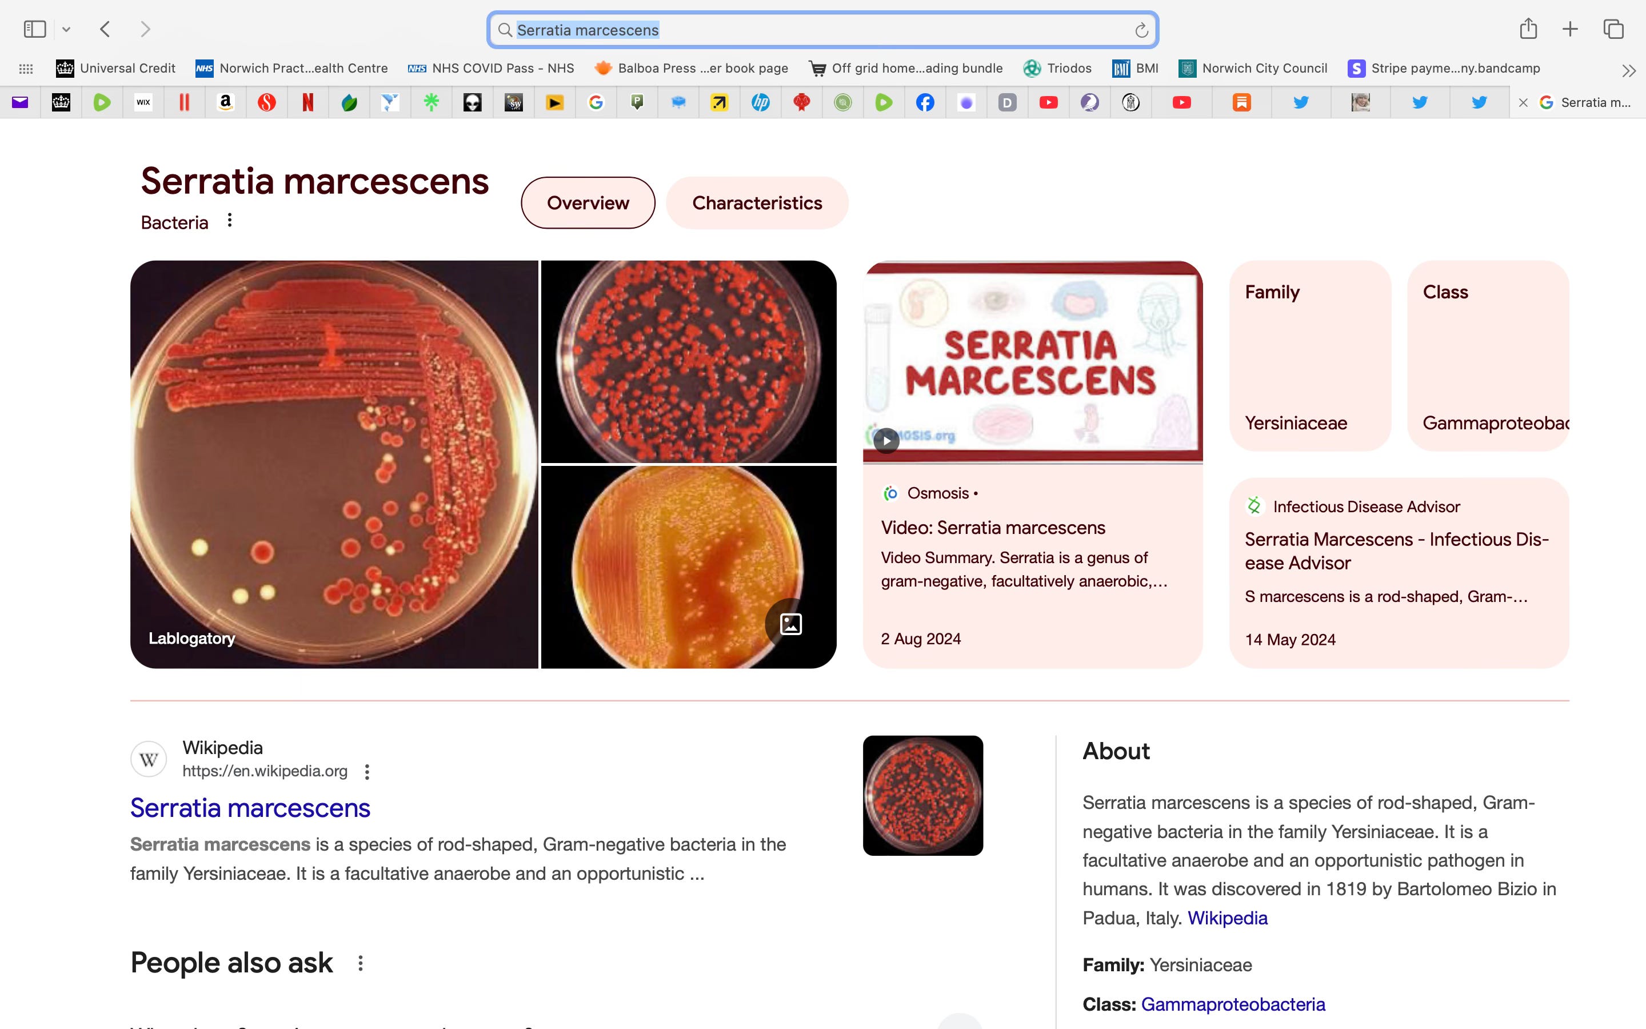Open the orange agar plate image
This screenshot has height=1029, width=1646.
688,567
